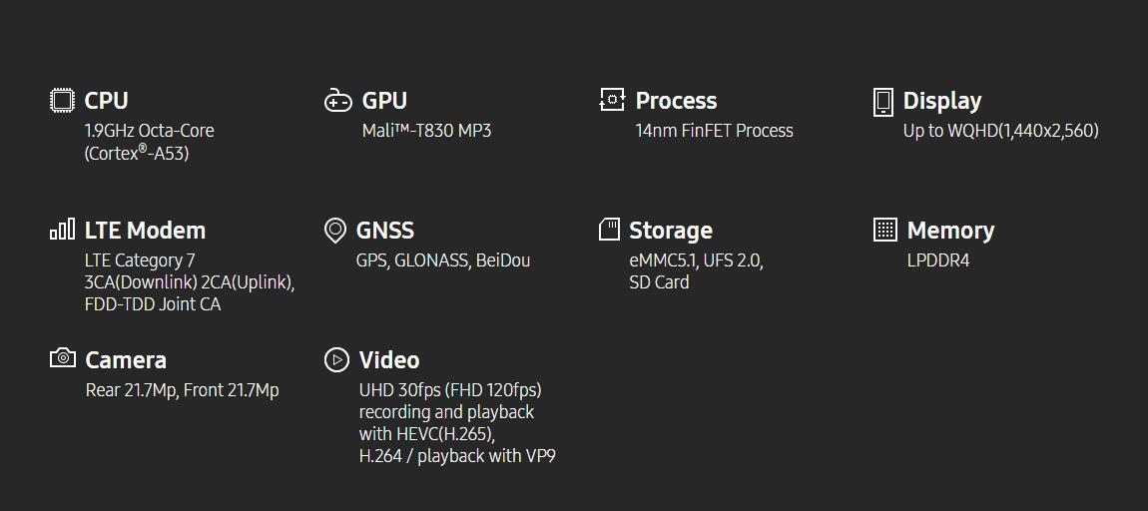Click the Process icon

(612, 100)
